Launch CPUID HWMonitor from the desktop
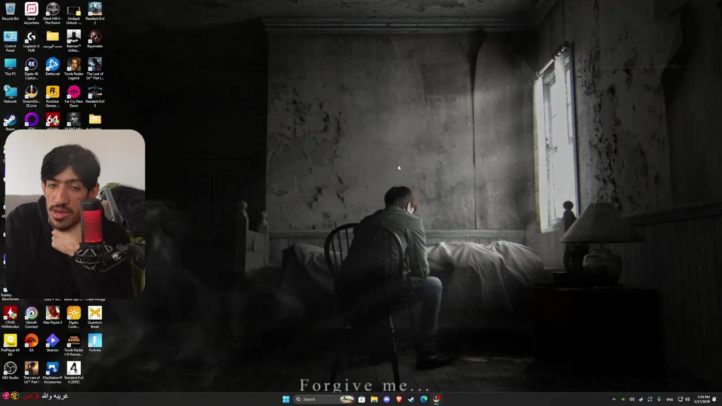This screenshot has width=722, height=406. pos(10,317)
